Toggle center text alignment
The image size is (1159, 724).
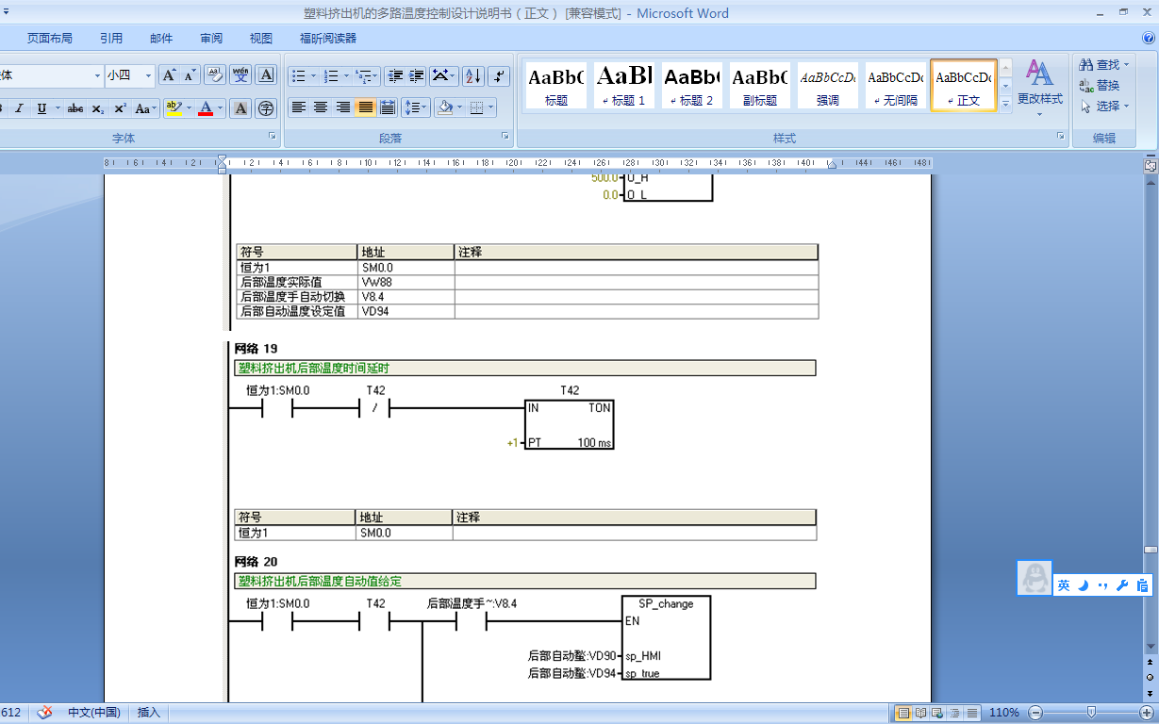click(320, 107)
